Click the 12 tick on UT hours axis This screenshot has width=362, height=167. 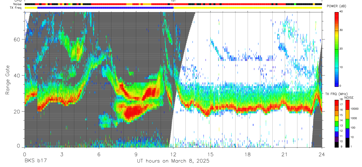tap(173, 154)
